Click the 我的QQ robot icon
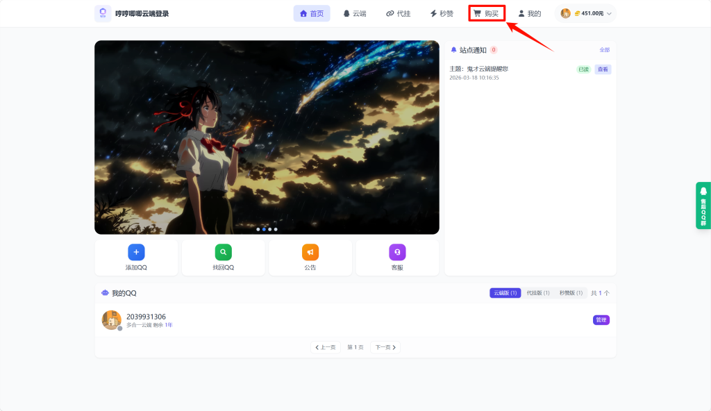This screenshot has width=711, height=411. (106, 293)
